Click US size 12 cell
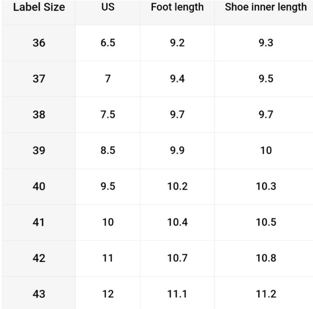 [x=108, y=293]
